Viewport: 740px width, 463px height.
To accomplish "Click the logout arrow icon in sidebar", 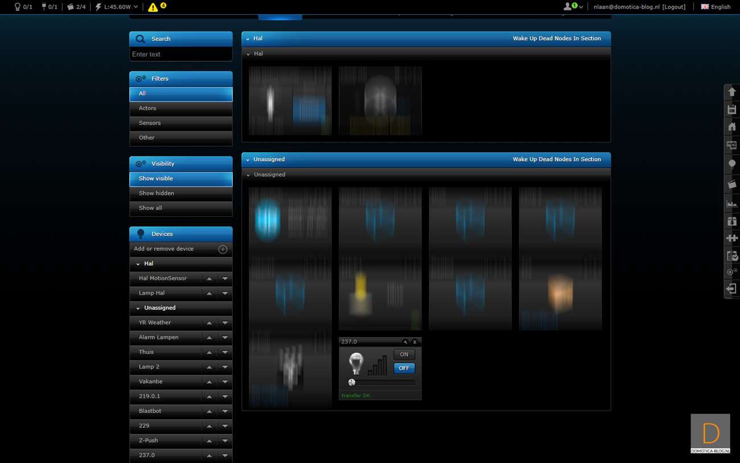I will (x=731, y=289).
